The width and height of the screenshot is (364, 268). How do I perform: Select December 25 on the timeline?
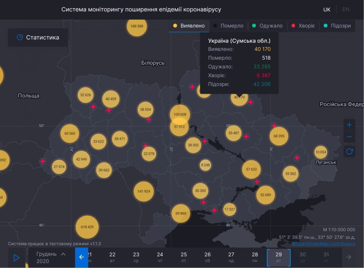[x=184, y=257]
